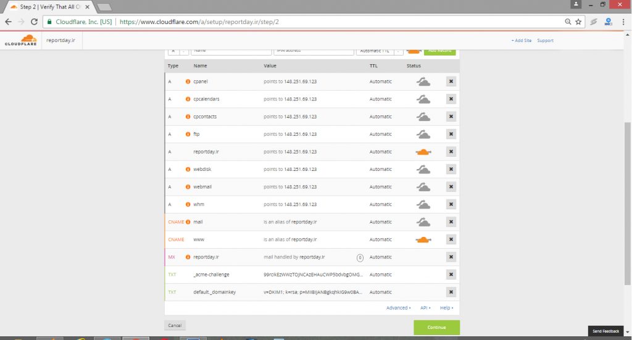This screenshot has height=340, width=632.
Task: Switch to the Step 2 Verify browser tab
Action: pyautogui.click(x=51, y=7)
